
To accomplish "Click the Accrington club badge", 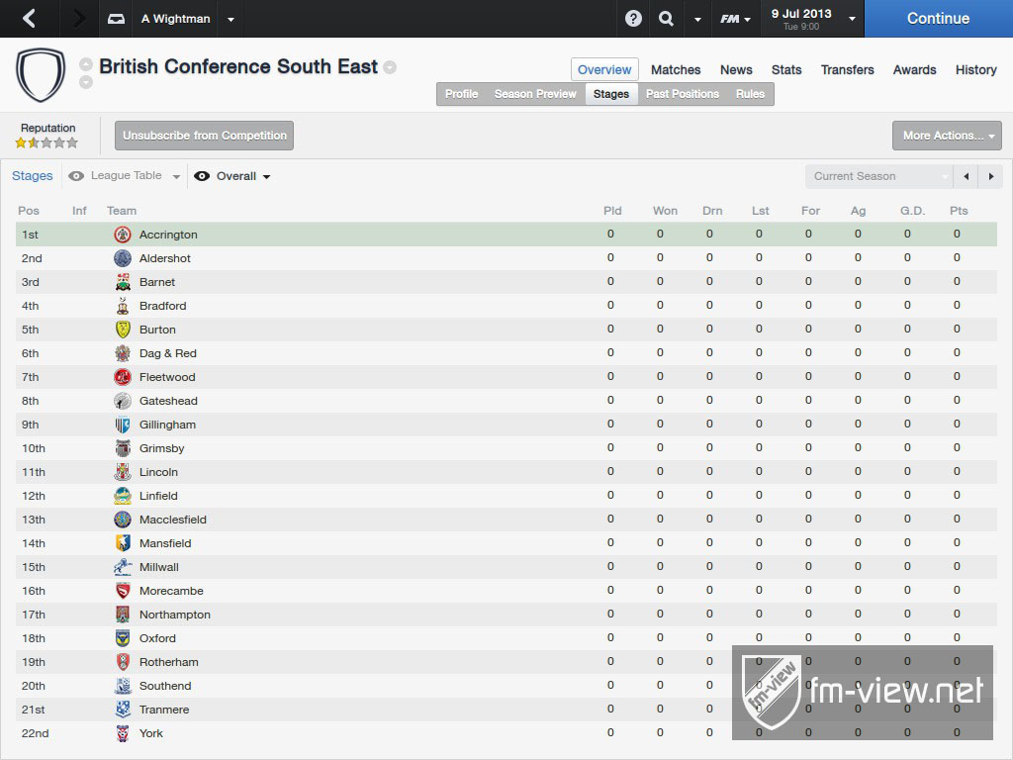I will (x=123, y=235).
